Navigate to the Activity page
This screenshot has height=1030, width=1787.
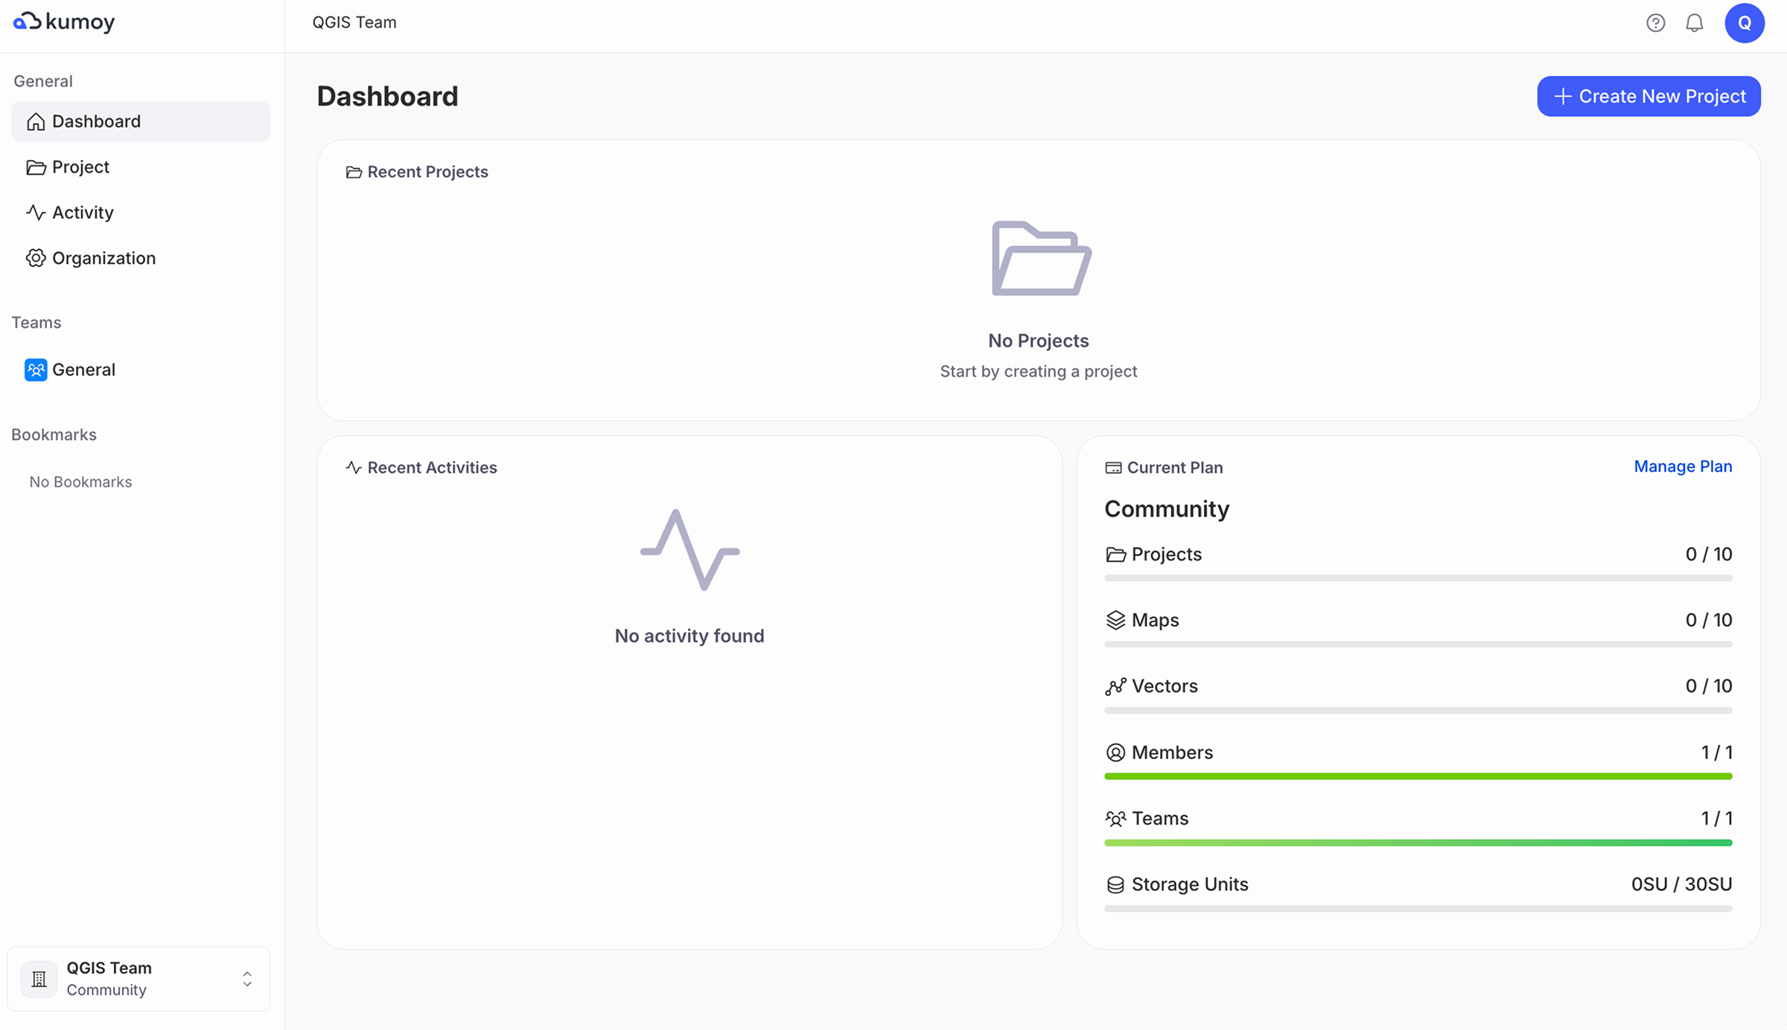[x=82, y=212]
